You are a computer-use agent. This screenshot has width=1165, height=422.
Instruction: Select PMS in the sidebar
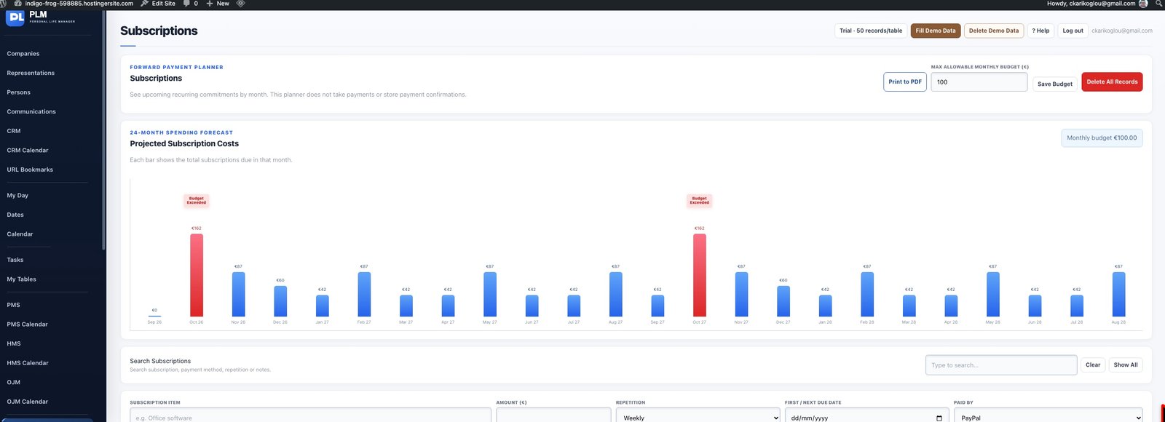tap(14, 305)
